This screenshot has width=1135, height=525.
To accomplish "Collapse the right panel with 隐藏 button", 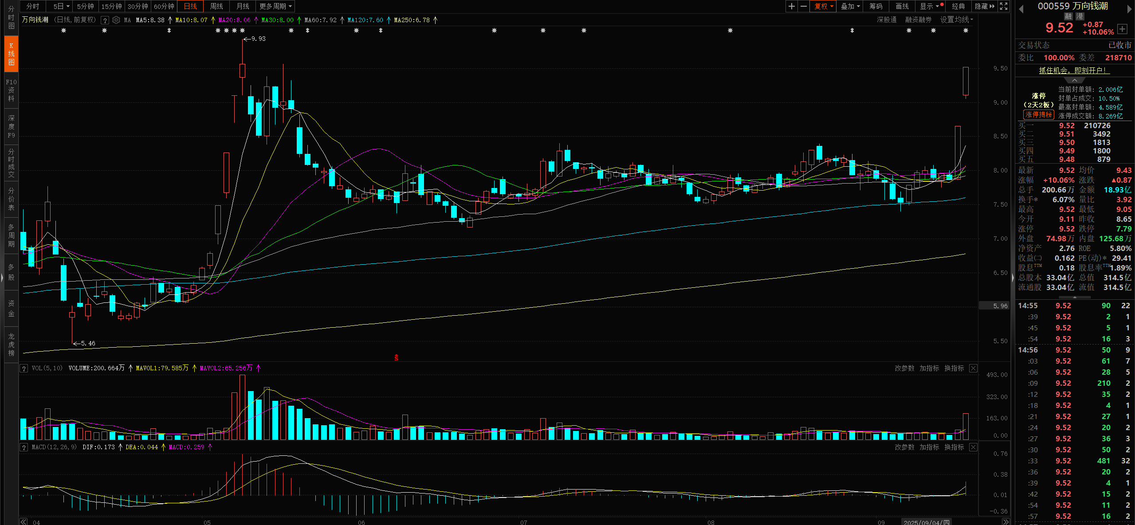I will (984, 6).
